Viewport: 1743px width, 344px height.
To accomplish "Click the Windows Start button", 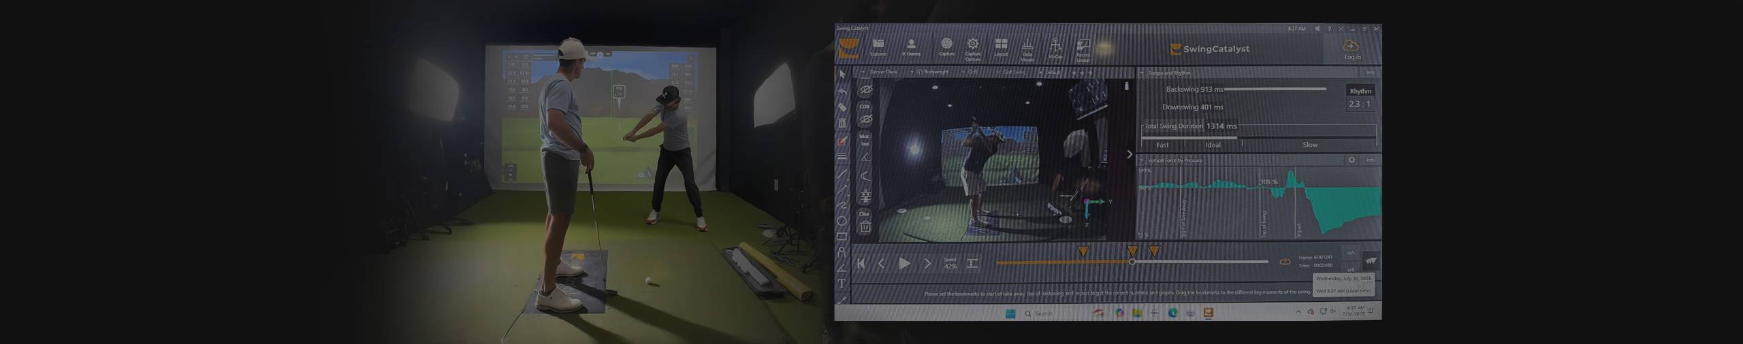I will click(x=1010, y=313).
